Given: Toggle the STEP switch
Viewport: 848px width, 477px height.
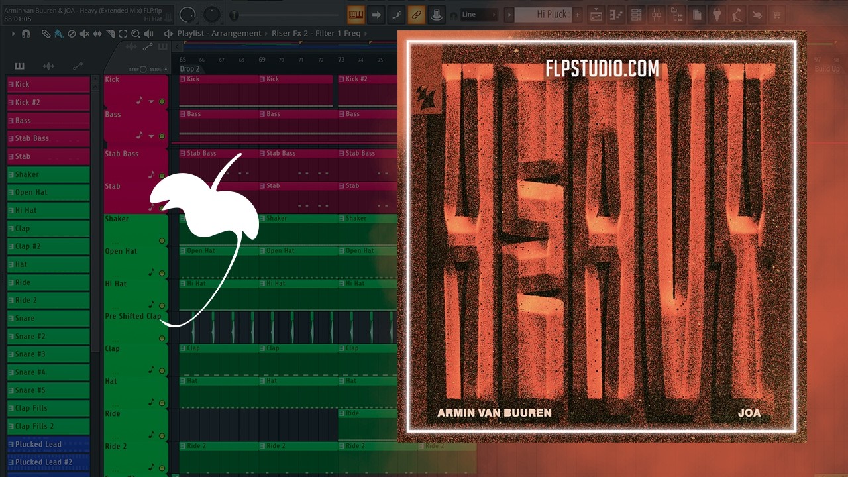Looking at the screenshot, I should click(x=142, y=69).
